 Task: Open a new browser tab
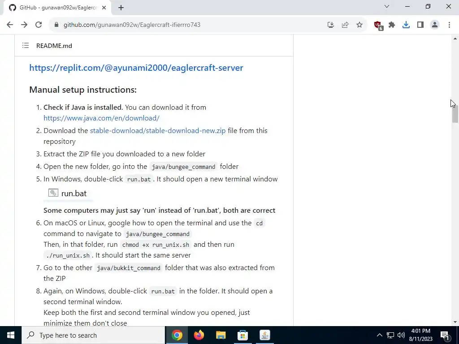121,8
